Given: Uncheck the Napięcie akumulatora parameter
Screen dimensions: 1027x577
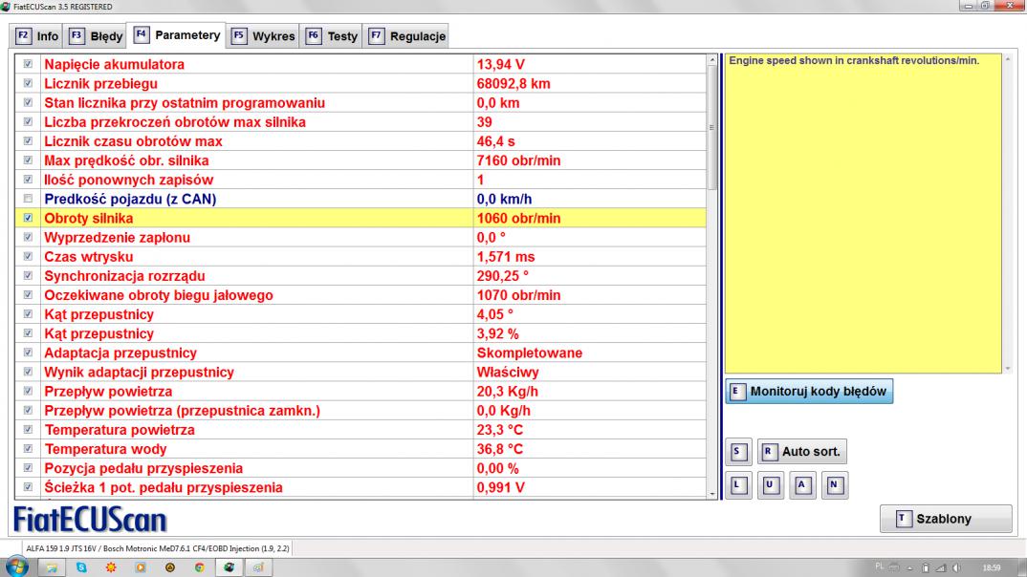Looking at the screenshot, I should click(x=26, y=65).
